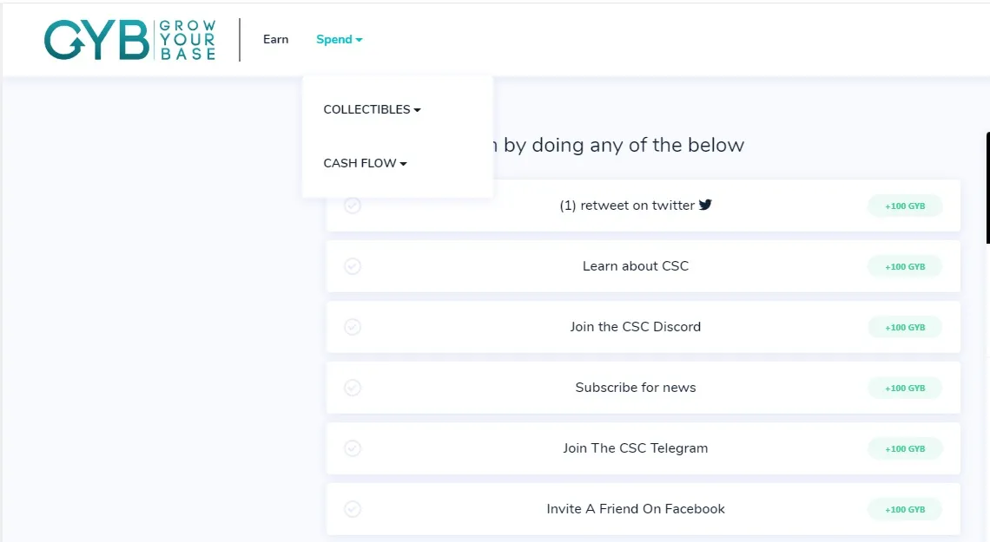Expand the COLLECTIBLES submenu
Screen dimensions: 990x542
(372, 109)
